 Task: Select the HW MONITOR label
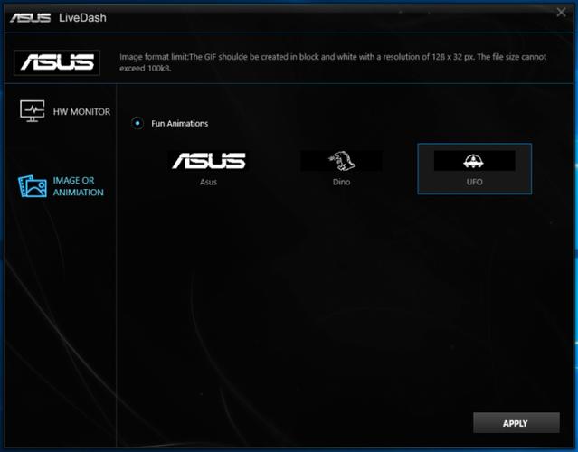pyautogui.click(x=81, y=111)
